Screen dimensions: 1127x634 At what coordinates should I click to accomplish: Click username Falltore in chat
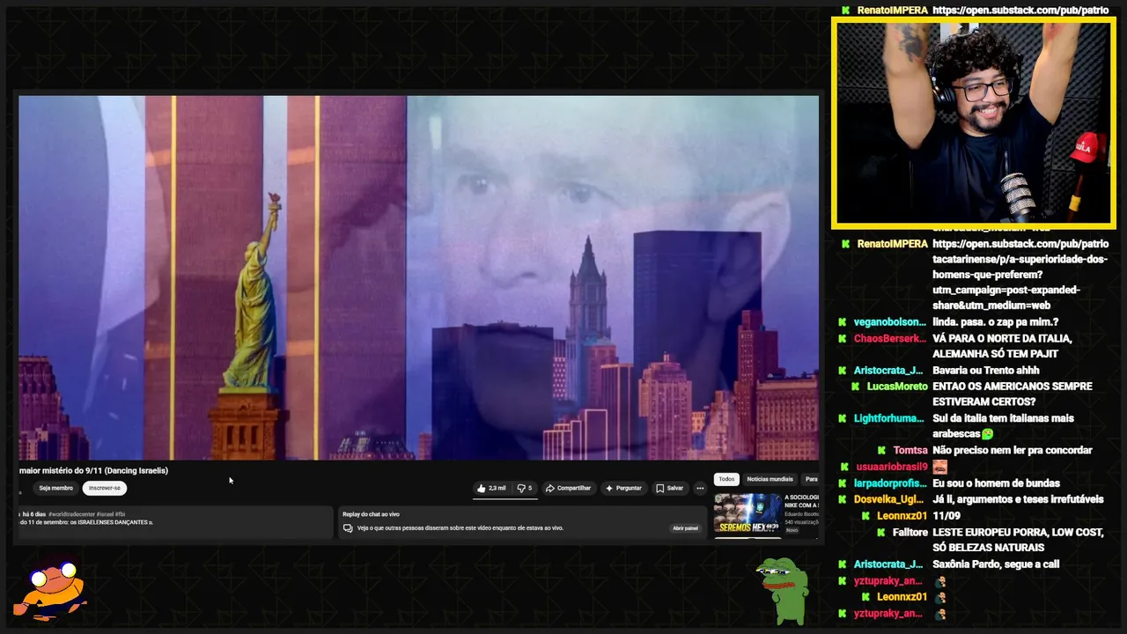[910, 533]
